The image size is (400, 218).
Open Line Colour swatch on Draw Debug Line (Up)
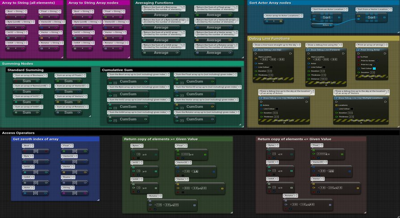tap(271, 67)
